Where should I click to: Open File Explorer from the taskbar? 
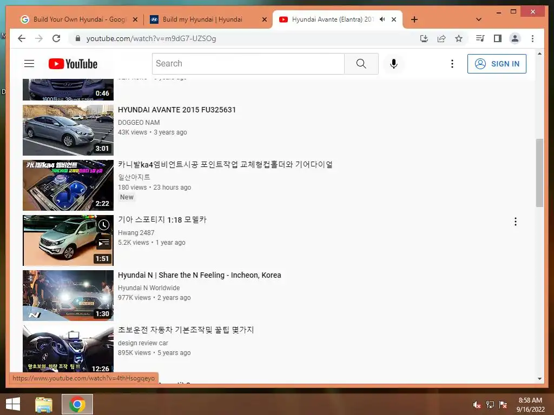(x=44, y=404)
